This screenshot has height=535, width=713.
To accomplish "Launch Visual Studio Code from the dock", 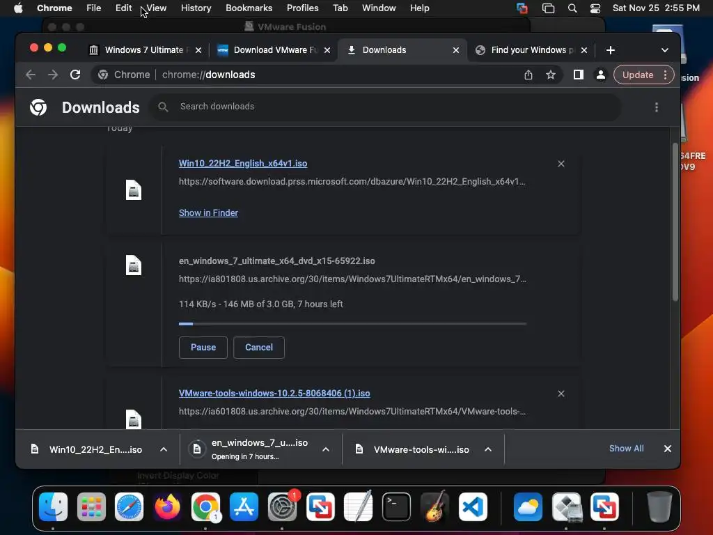I will (x=473, y=506).
